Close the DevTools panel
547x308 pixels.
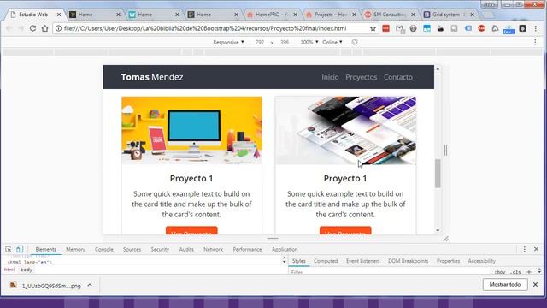[x=536, y=249]
